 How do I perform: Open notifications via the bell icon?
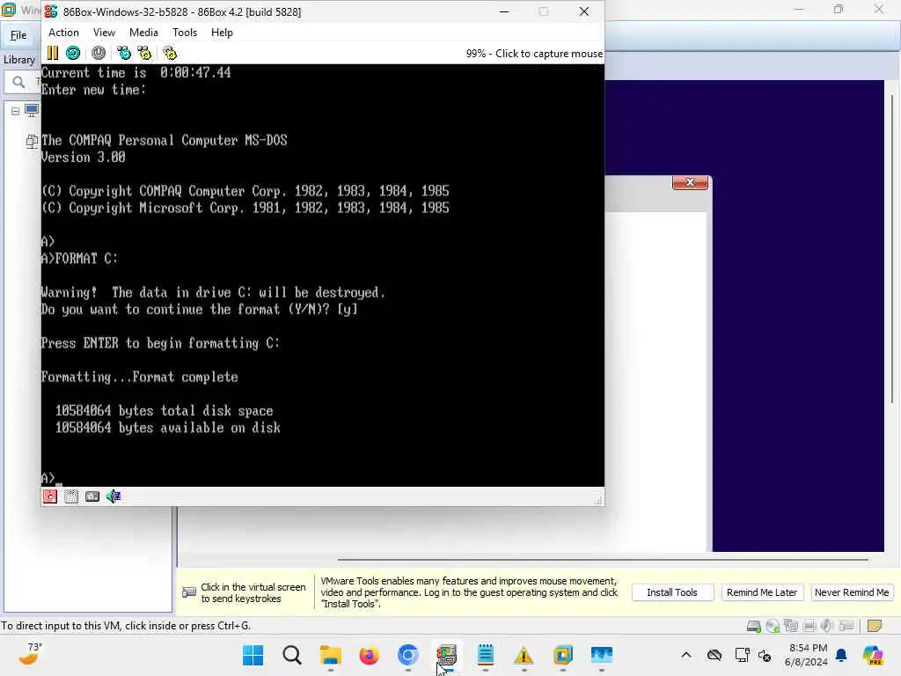tap(841, 655)
